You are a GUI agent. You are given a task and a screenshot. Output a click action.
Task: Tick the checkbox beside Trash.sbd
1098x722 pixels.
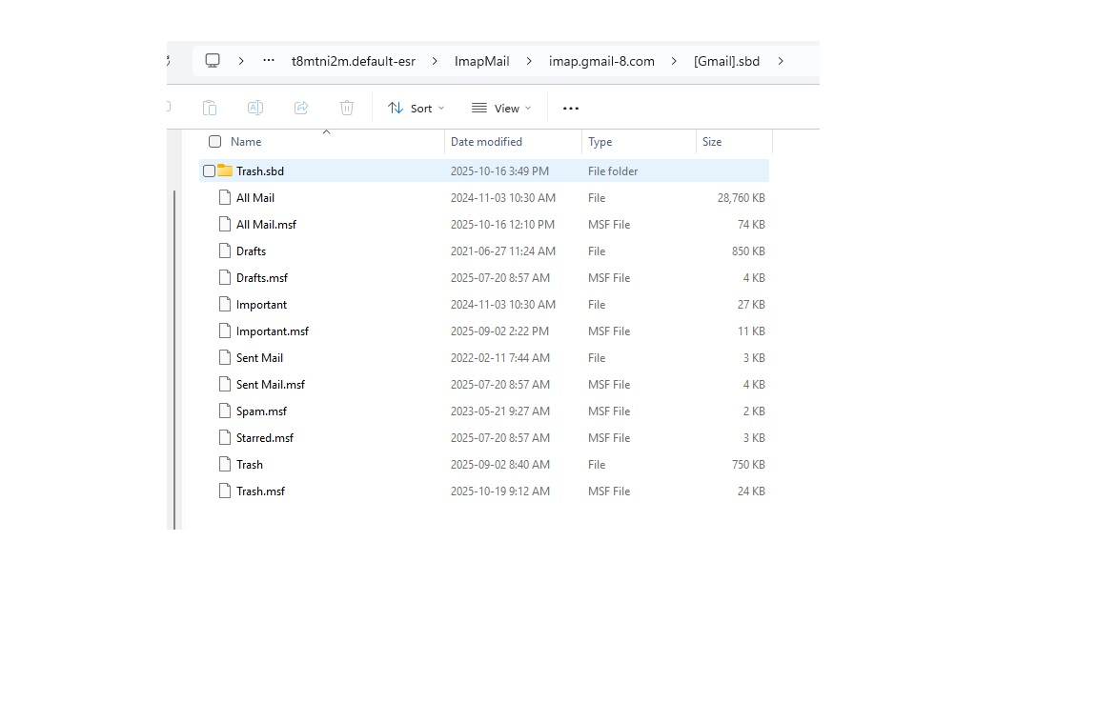coord(209,170)
